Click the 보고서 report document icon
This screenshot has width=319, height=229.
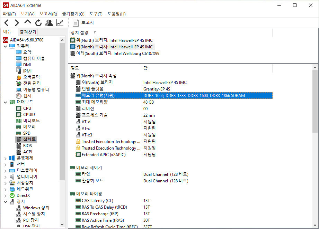coord(76,23)
